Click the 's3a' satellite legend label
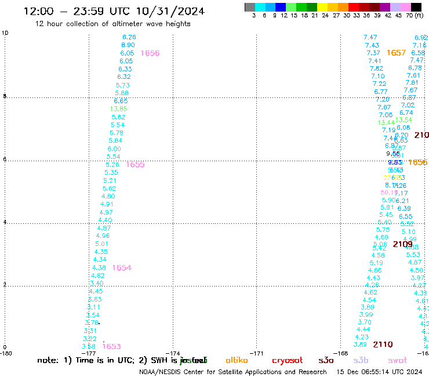 tap(326, 361)
